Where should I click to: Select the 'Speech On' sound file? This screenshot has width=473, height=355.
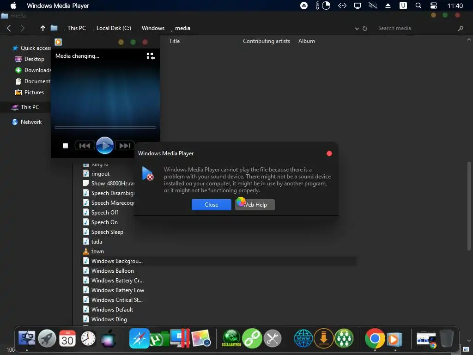100,222
